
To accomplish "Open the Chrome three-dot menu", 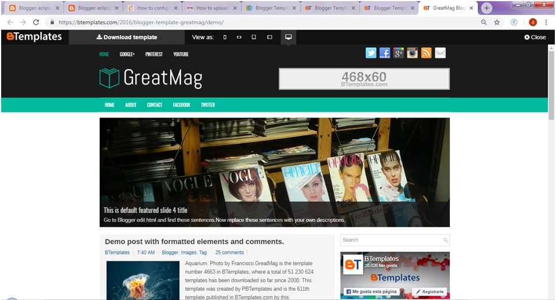I will [546, 22].
